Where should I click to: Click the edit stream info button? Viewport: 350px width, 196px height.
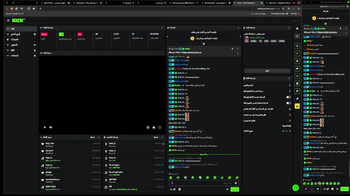[267, 71]
